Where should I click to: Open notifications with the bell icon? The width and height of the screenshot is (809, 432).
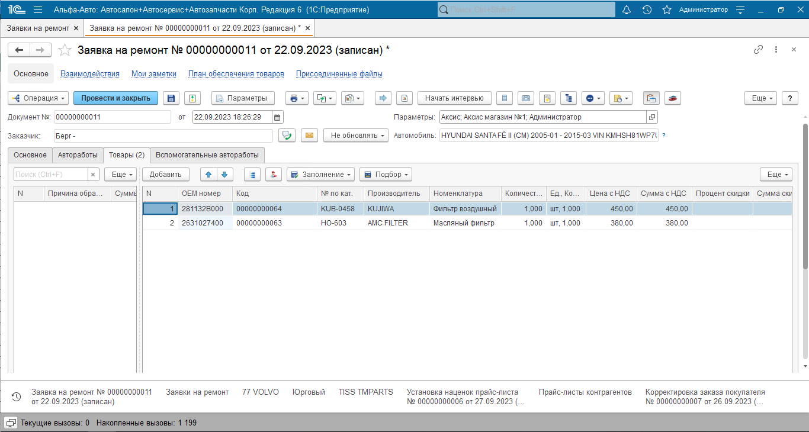[x=627, y=9]
